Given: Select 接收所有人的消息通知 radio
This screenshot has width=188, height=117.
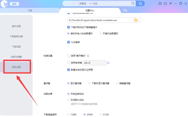Looking at the screenshot, I should tap(68, 34).
